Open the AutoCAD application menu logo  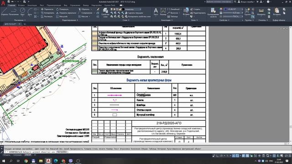(3, 3)
